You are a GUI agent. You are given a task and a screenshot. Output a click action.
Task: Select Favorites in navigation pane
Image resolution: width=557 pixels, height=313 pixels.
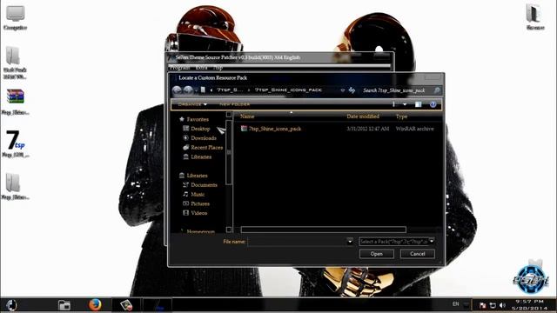[194, 120]
